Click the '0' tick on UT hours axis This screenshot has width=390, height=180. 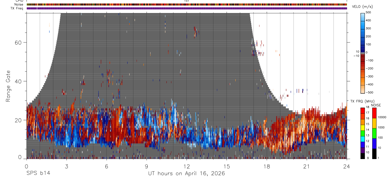26,166
